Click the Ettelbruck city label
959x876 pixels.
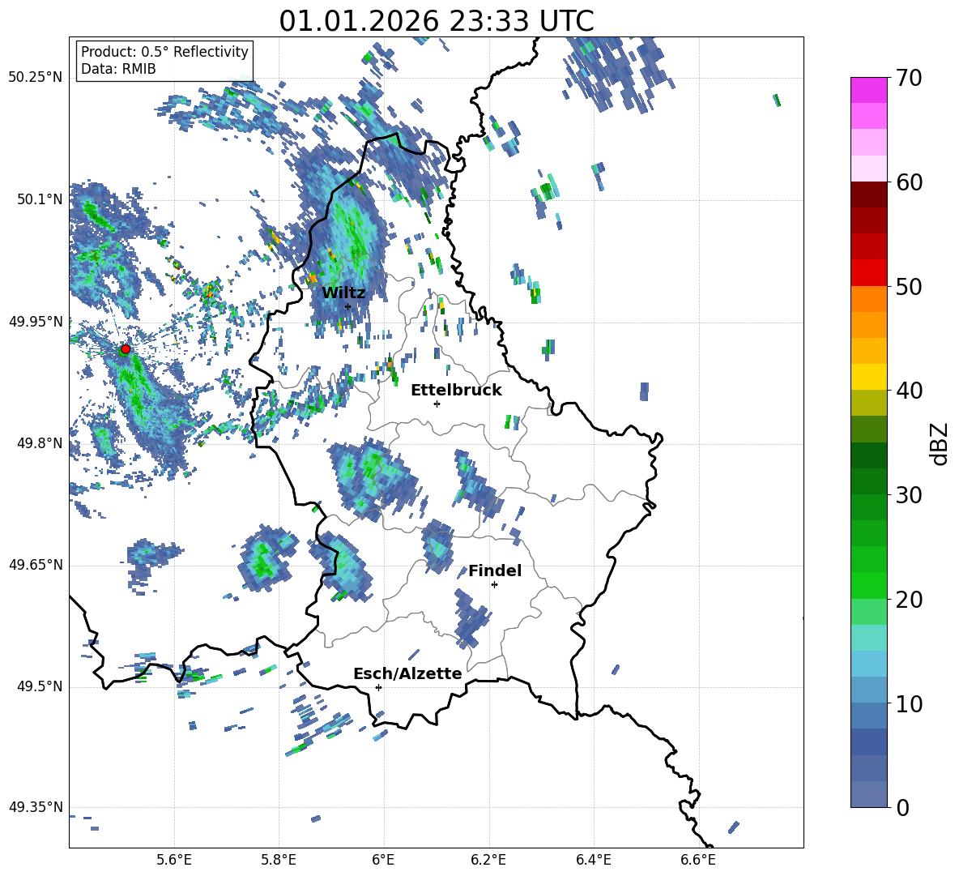pyautogui.click(x=456, y=390)
